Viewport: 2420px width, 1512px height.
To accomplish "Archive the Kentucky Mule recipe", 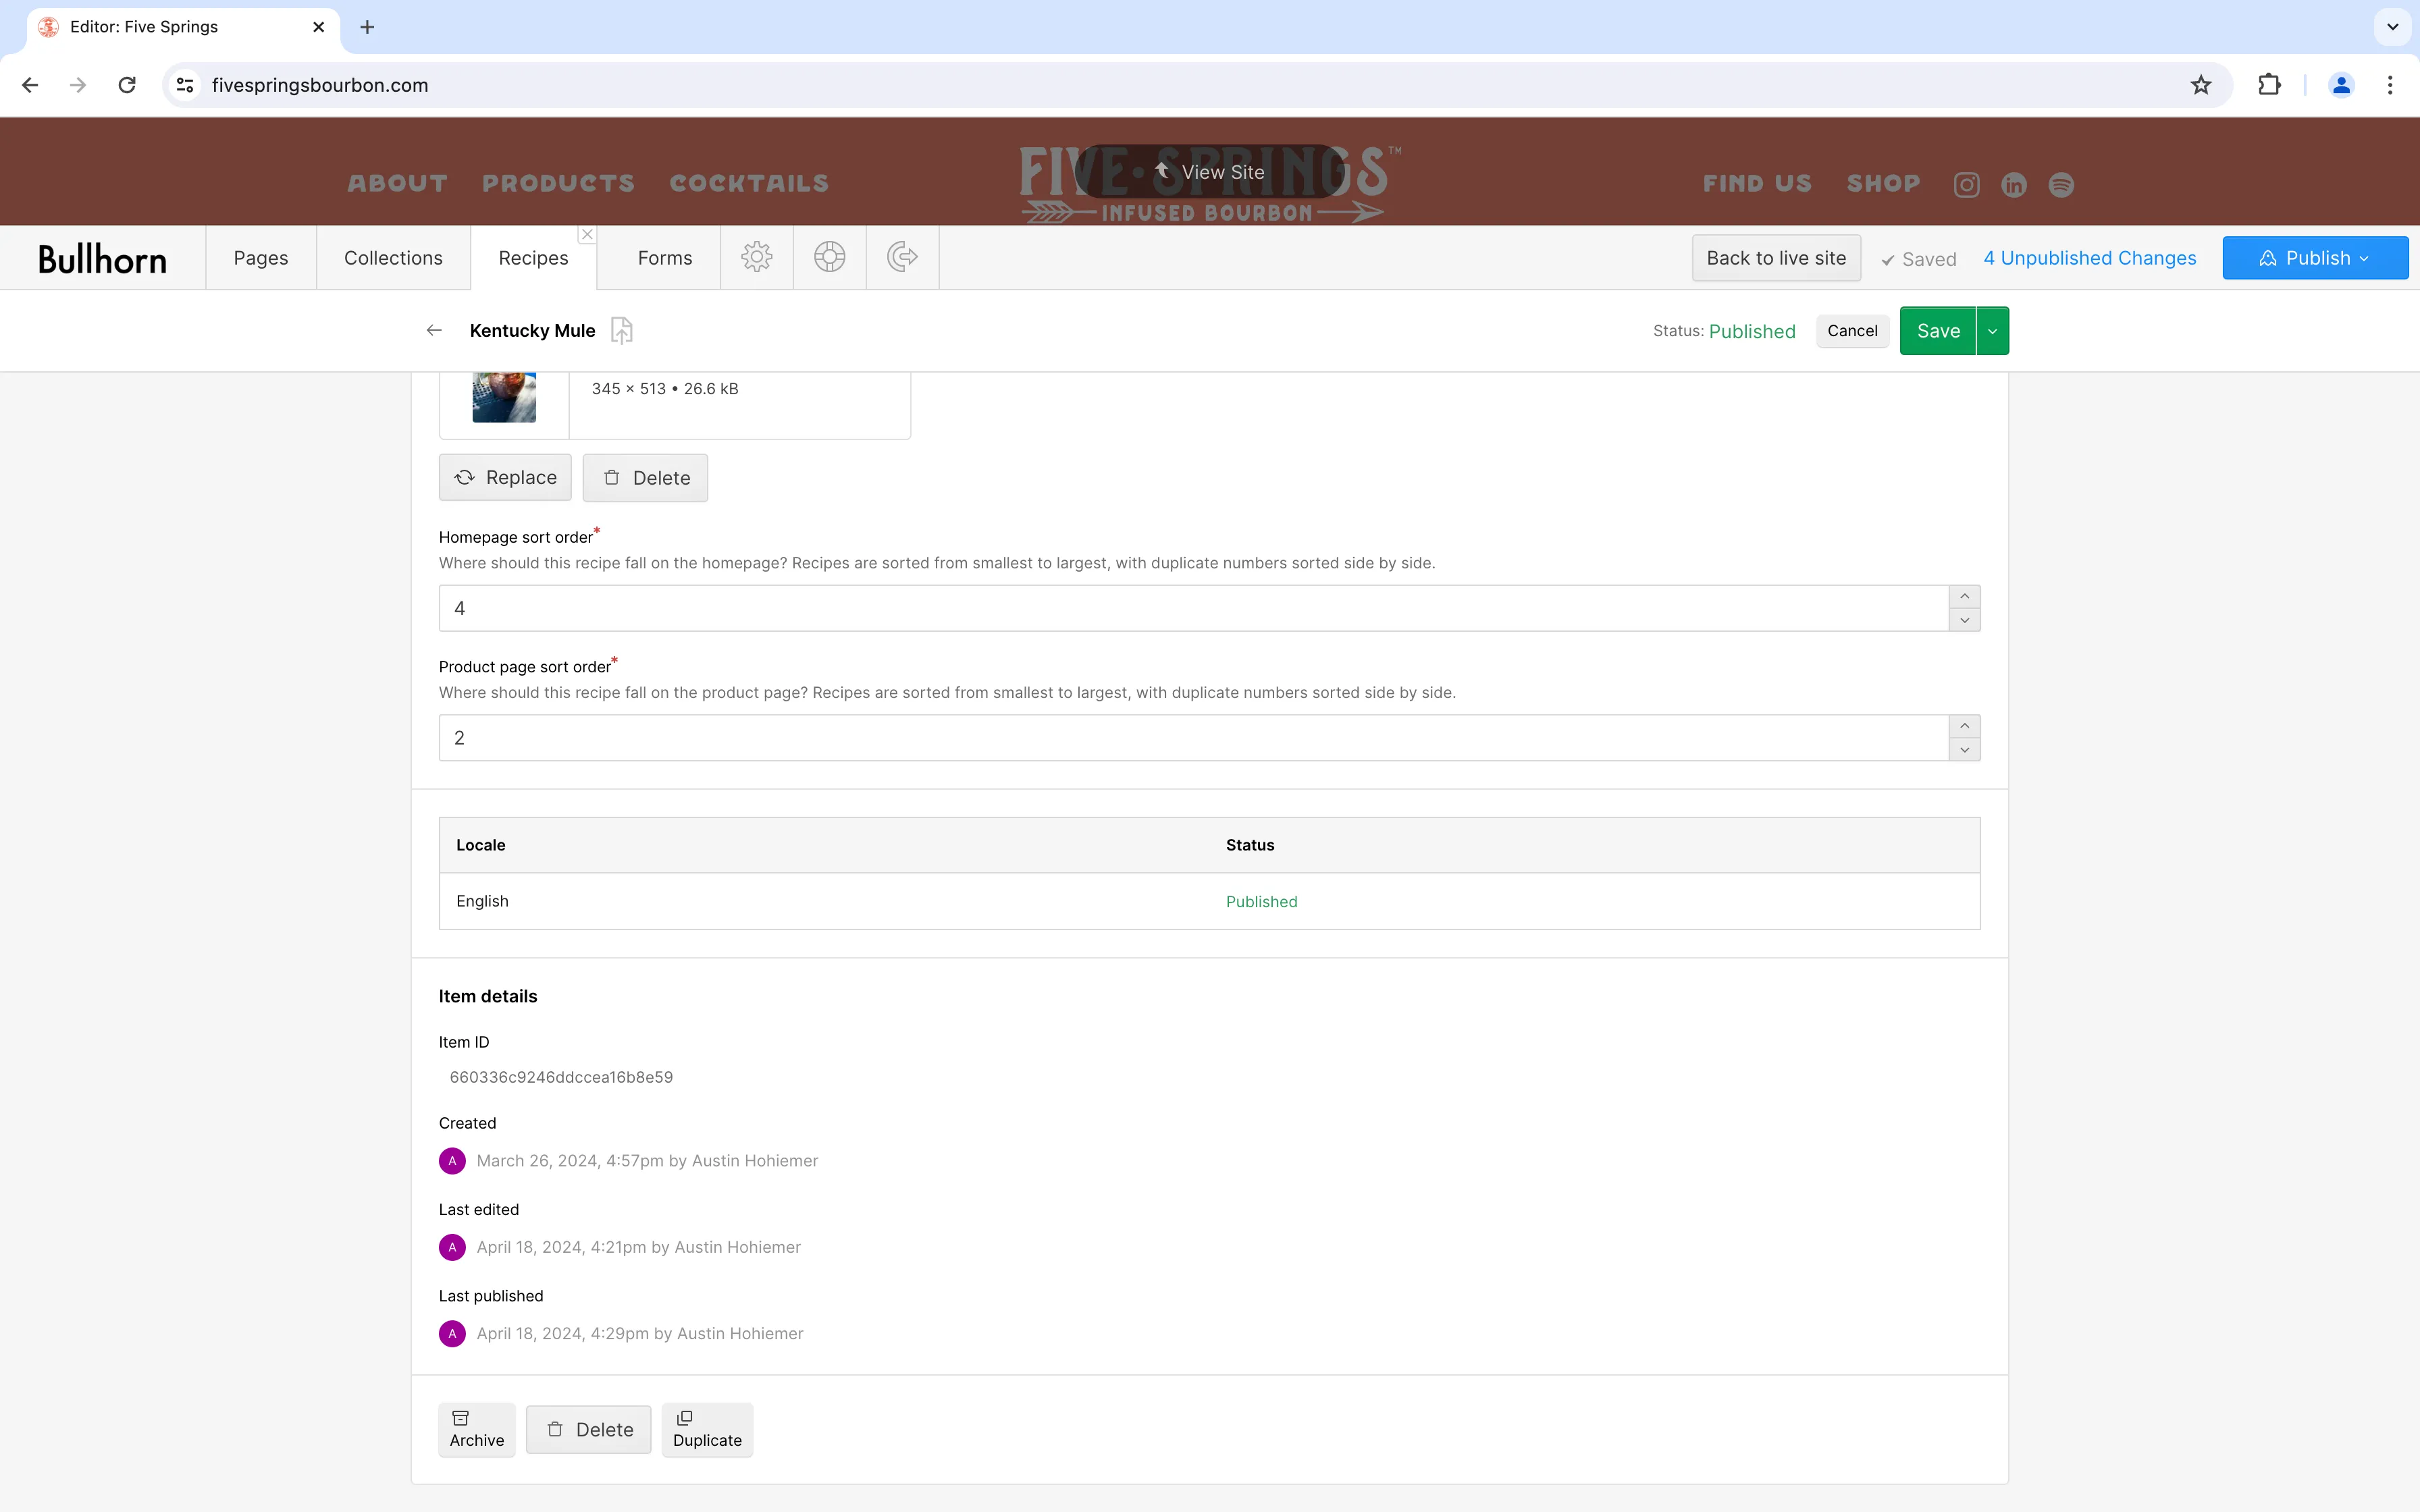I will pos(477,1429).
